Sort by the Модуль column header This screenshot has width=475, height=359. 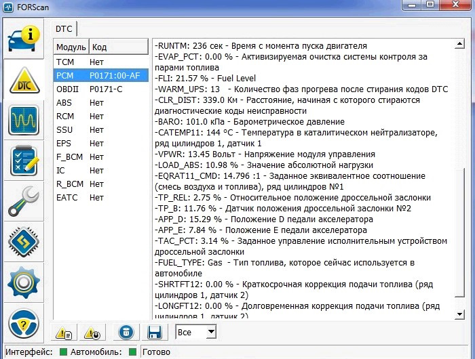[x=71, y=47]
